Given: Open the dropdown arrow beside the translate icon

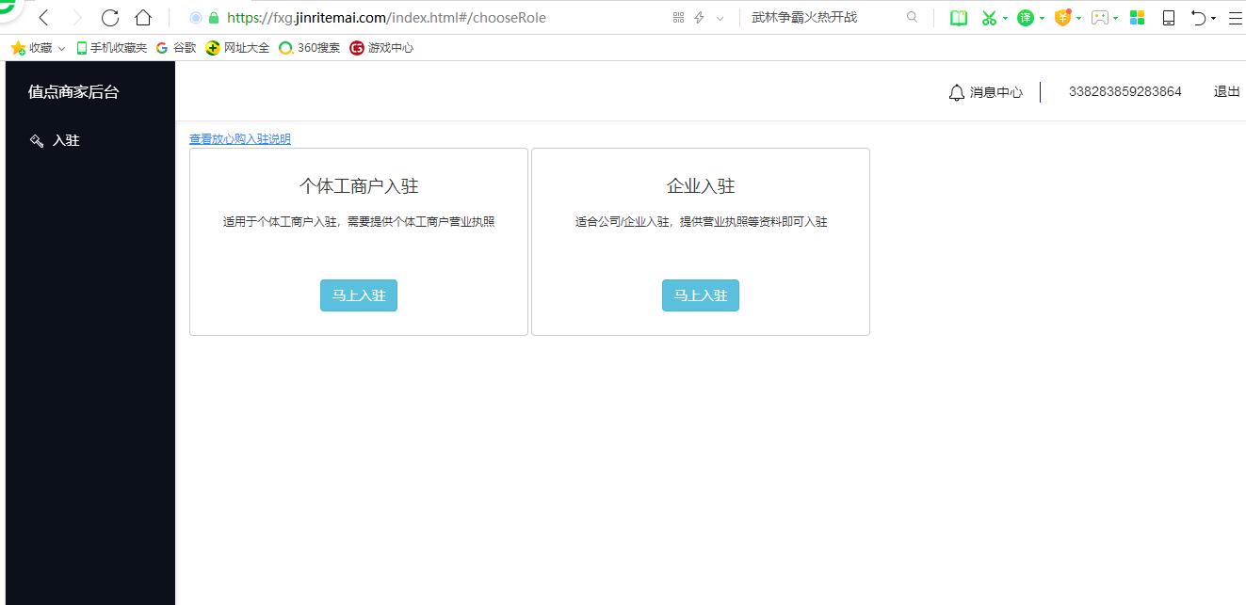Looking at the screenshot, I should coord(1040,17).
